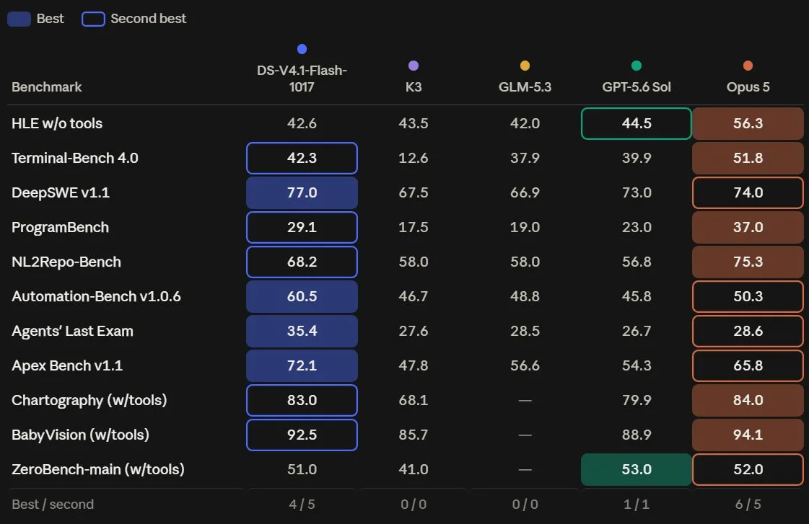Viewport: 809px width, 524px height.
Task: Click the purple dot above K3
Action: tap(414, 66)
